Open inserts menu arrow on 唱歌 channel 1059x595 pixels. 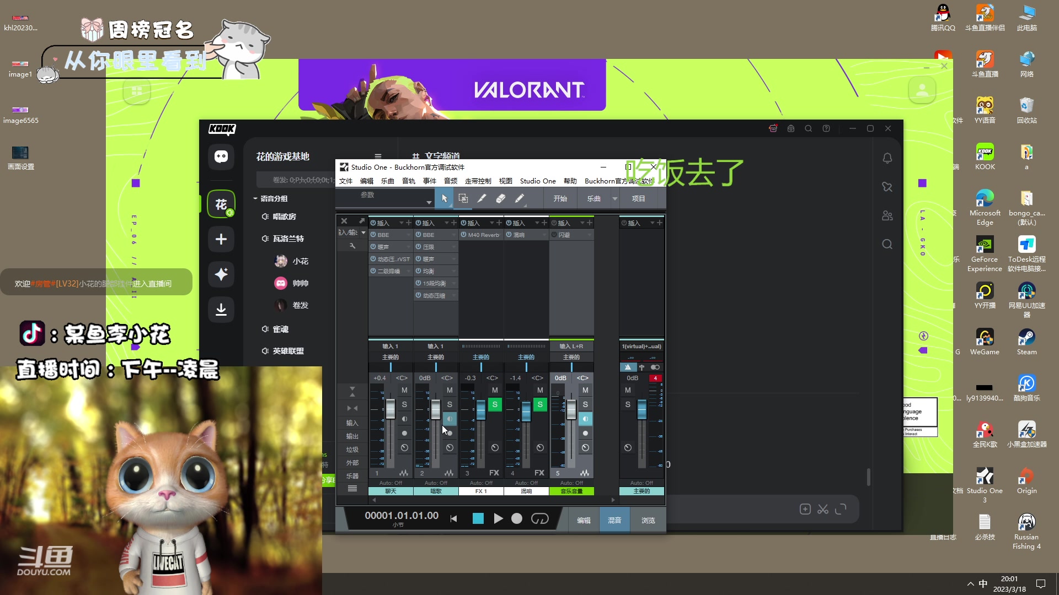[x=446, y=223]
